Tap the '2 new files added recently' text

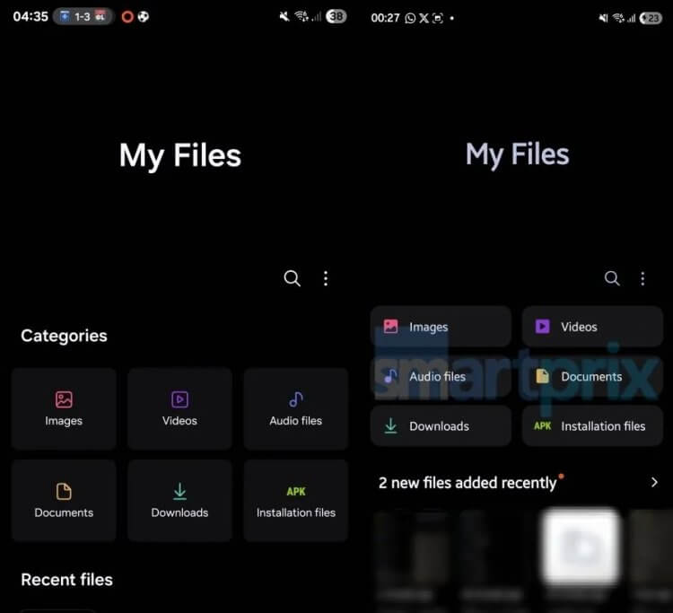(468, 483)
